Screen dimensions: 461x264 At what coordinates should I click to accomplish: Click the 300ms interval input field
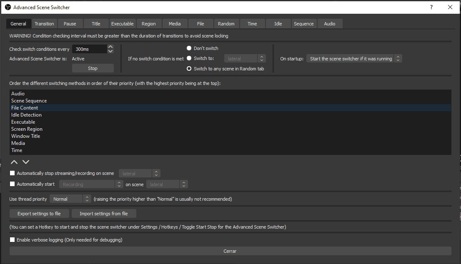pos(89,49)
